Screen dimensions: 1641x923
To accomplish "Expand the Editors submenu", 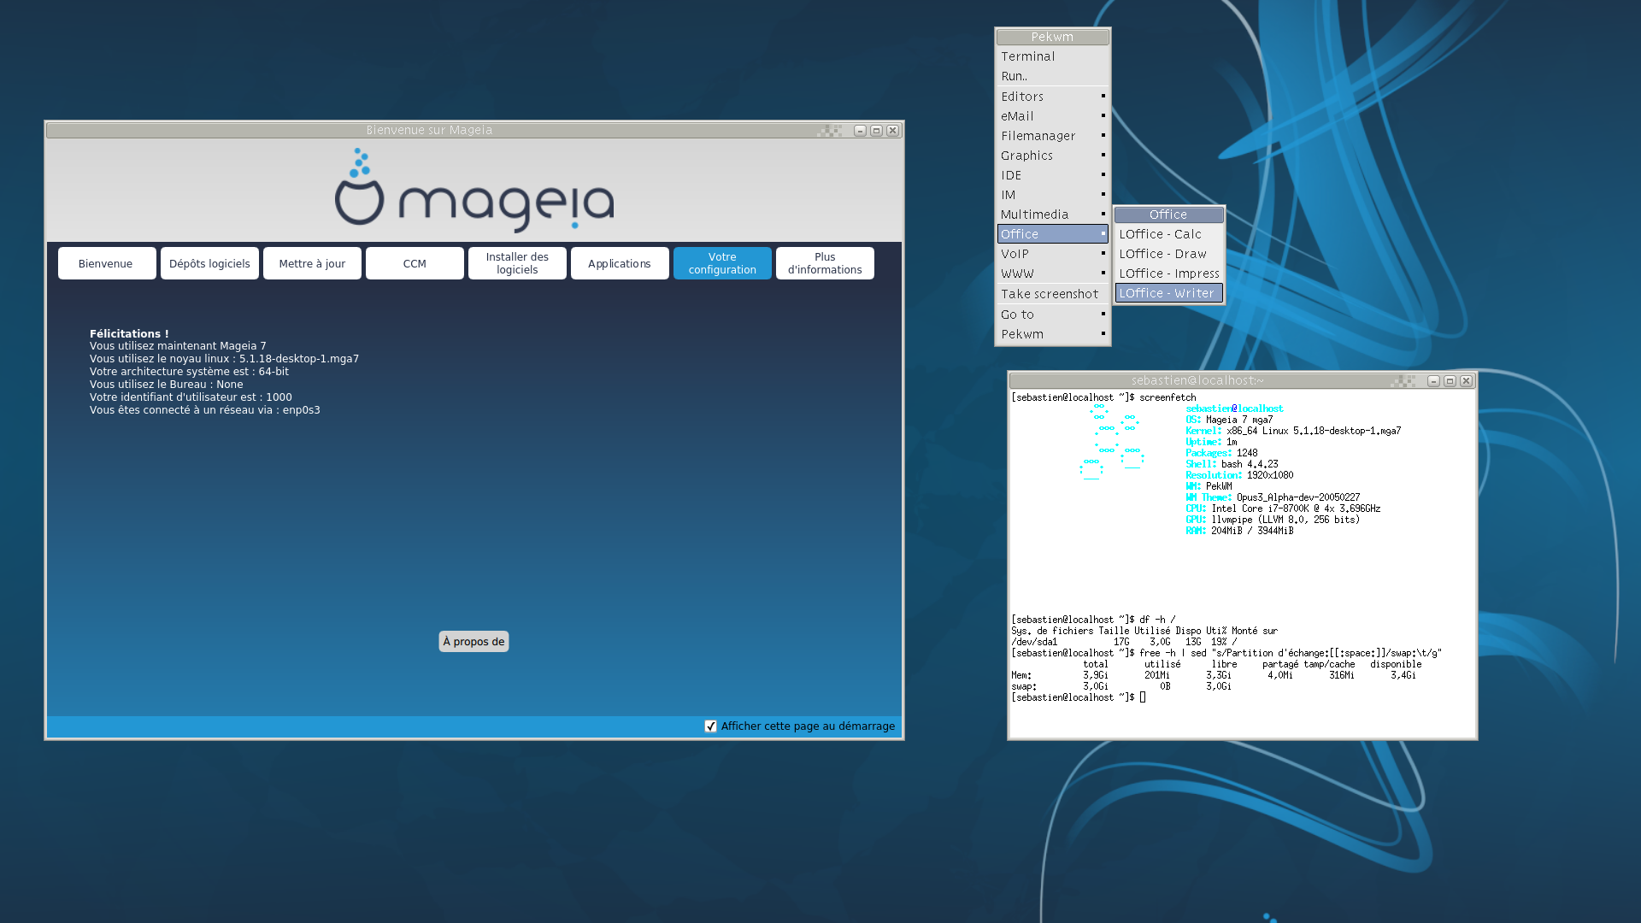I will 1053,97.
